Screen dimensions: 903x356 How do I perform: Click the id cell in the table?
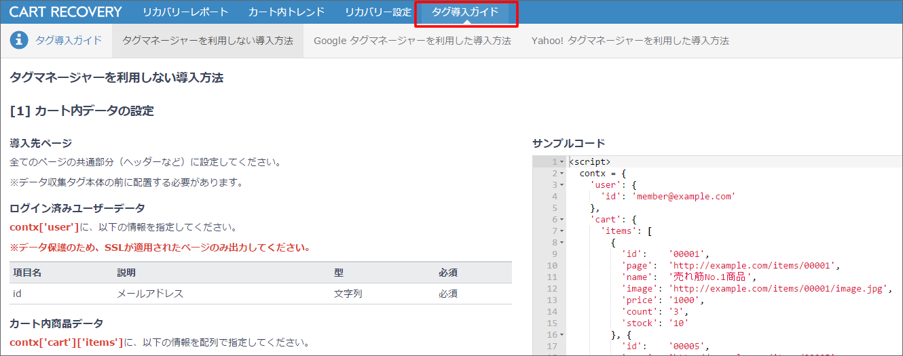coord(17,294)
